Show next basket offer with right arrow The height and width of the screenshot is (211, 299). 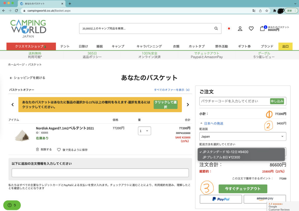pos(188,104)
